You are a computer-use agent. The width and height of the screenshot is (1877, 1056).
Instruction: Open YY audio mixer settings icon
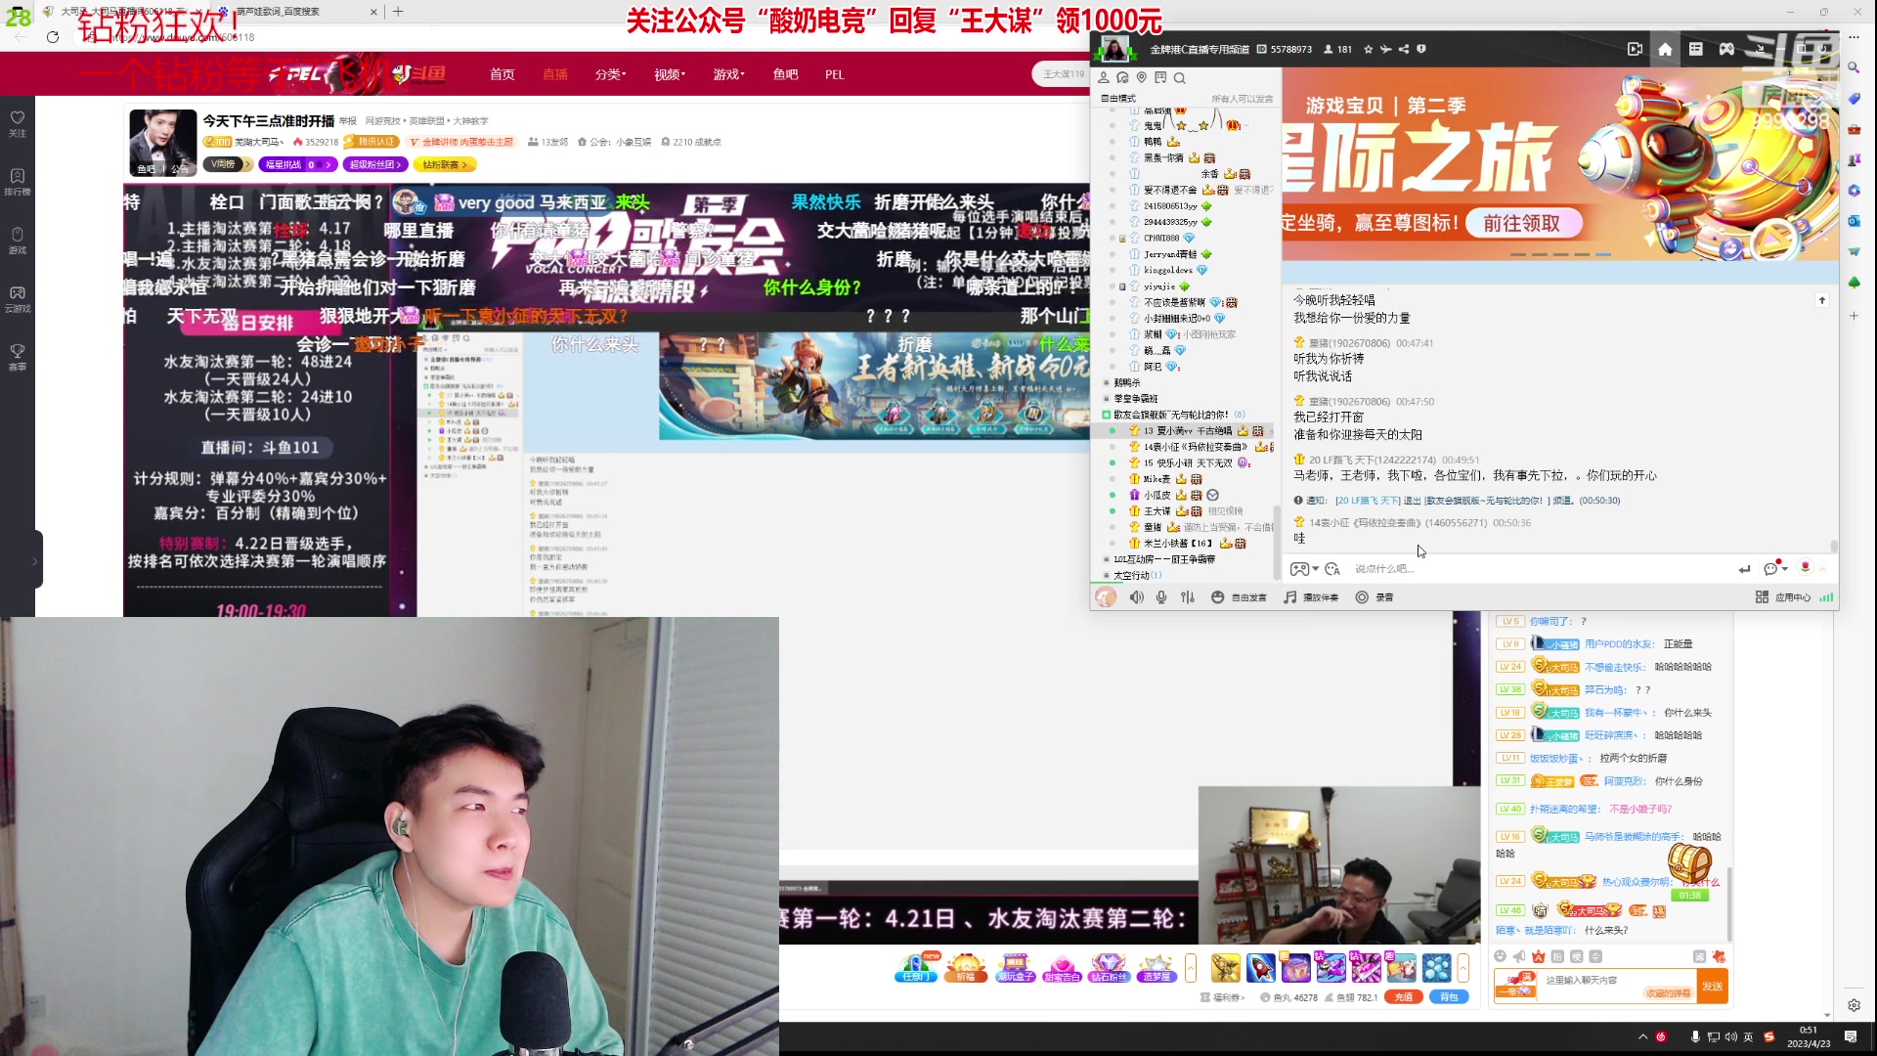tap(1188, 597)
